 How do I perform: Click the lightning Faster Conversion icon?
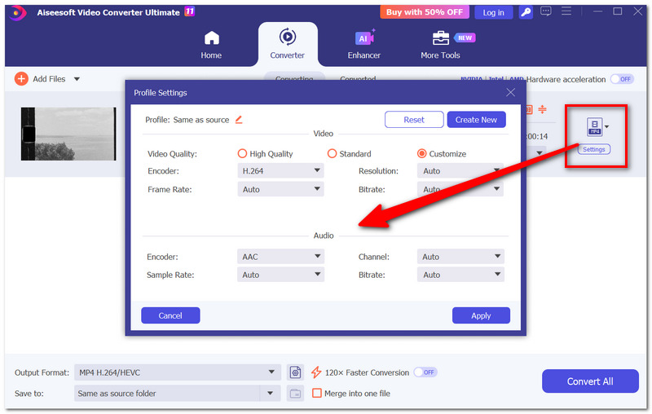point(316,372)
